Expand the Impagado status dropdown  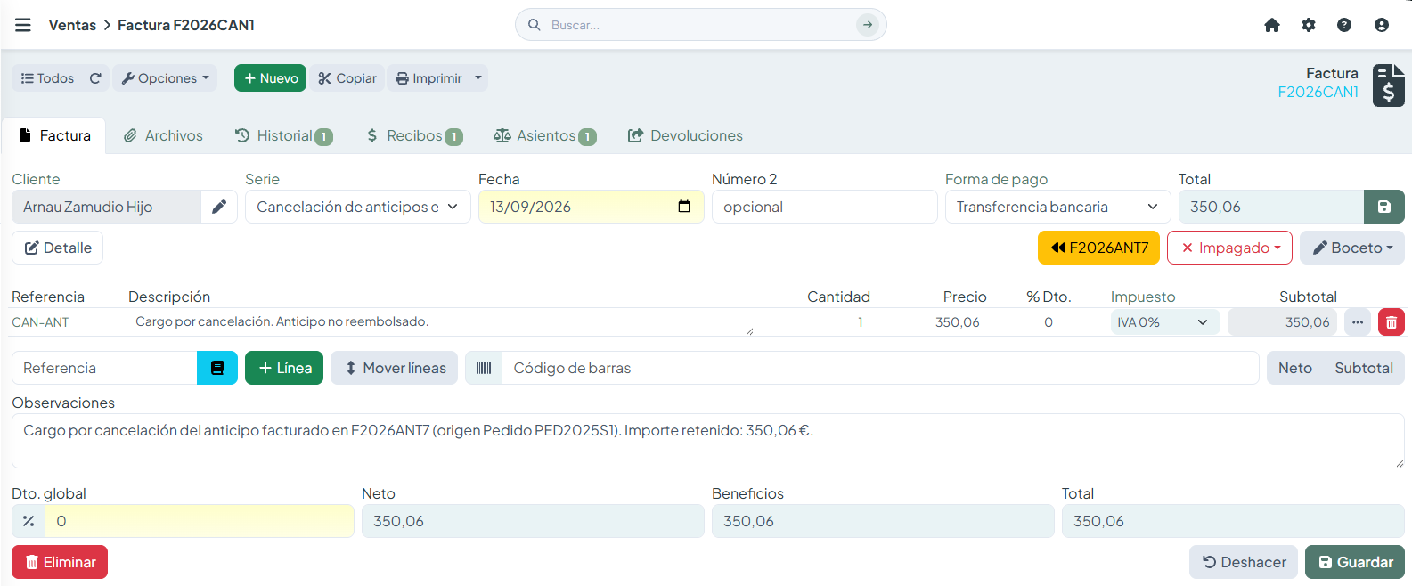tap(1229, 248)
